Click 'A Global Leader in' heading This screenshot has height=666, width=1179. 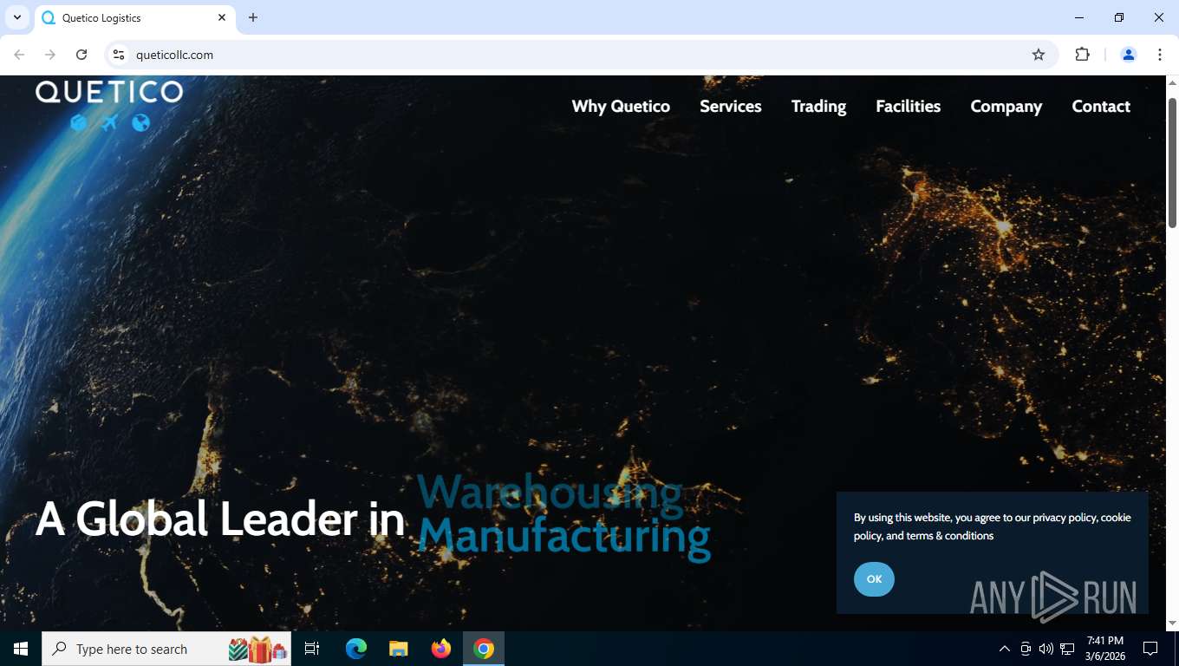220,519
